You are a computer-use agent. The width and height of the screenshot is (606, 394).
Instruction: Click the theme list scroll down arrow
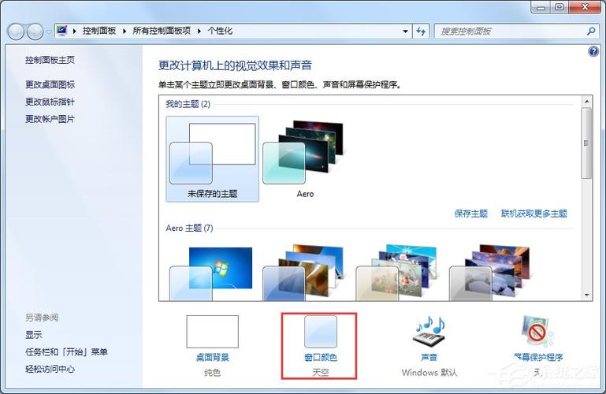tap(586, 294)
